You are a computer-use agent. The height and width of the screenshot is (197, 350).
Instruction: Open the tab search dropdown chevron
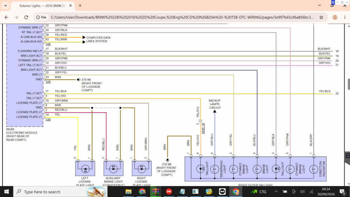pyautogui.click(x=5, y=5)
